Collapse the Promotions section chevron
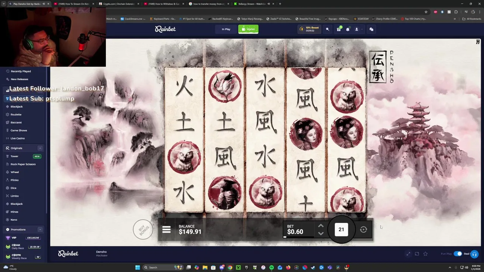484x272 pixels. tap(40, 230)
